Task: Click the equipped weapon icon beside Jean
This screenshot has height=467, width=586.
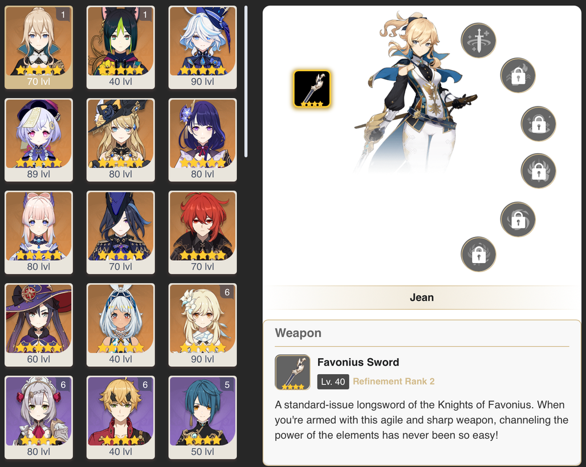Action: pos(312,89)
